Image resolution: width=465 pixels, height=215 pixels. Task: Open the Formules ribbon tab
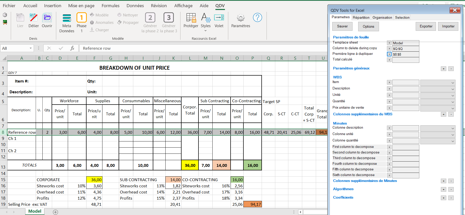click(110, 6)
